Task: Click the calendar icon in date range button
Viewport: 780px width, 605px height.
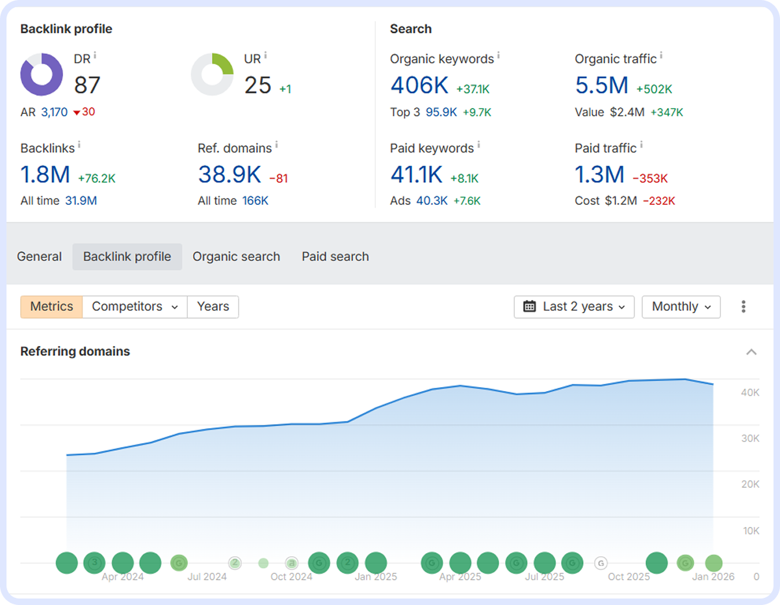Action: click(530, 307)
